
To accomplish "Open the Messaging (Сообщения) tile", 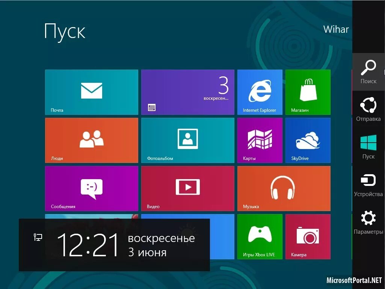I will point(92,189).
